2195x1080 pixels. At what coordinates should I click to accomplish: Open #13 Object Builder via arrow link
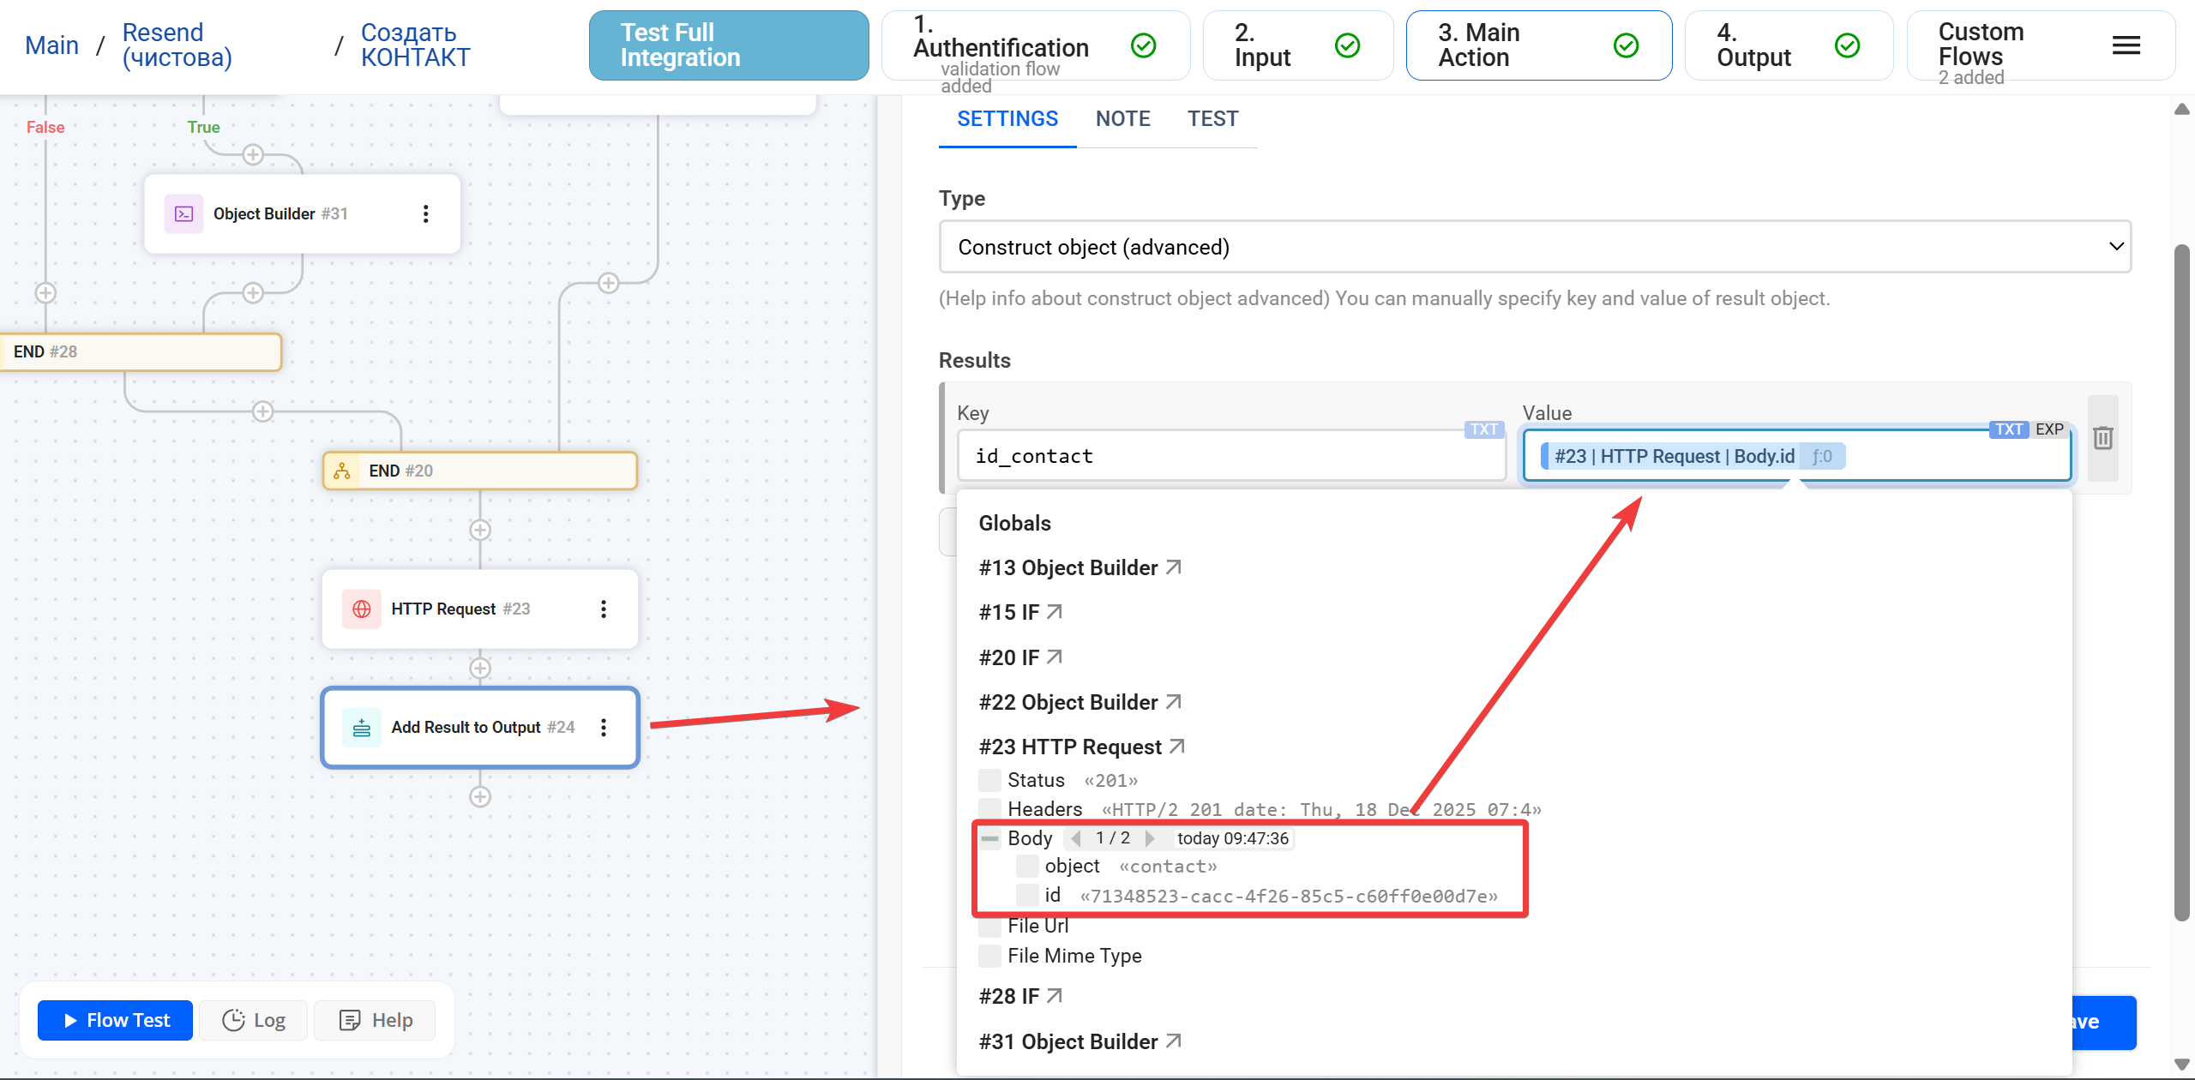tap(1174, 567)
